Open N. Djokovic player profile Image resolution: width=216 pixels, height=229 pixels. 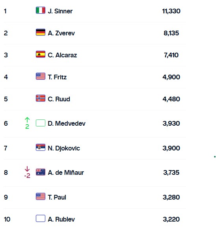[64, 148]
